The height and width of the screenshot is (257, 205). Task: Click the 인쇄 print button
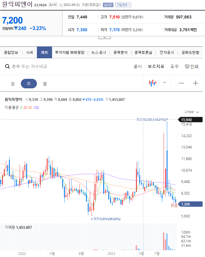tap(192, 66)
